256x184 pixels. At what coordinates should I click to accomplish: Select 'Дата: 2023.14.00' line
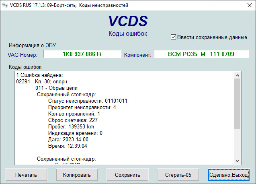coord(68,139)
